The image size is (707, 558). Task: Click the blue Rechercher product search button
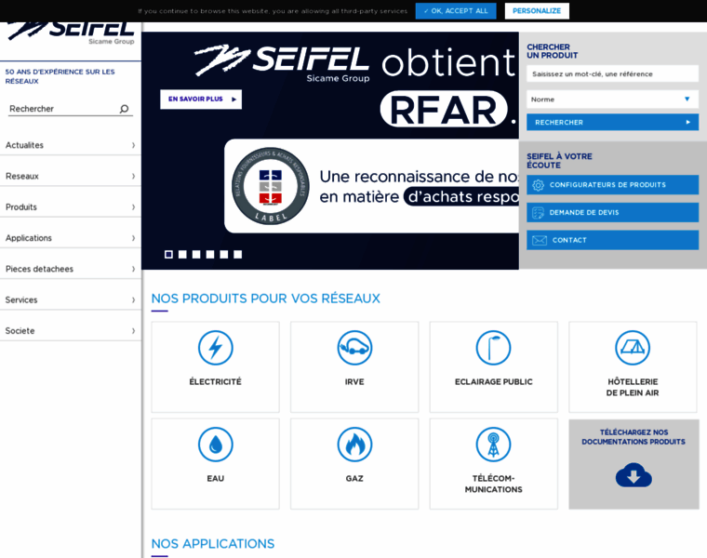pos(612,122)
